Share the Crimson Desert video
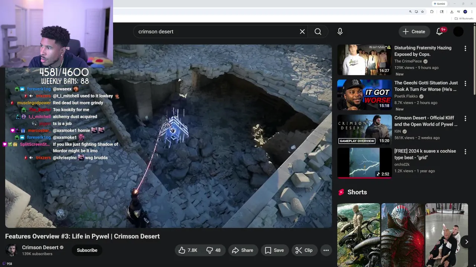This screenshot has width=476, height=267. (x=242, y=250)
